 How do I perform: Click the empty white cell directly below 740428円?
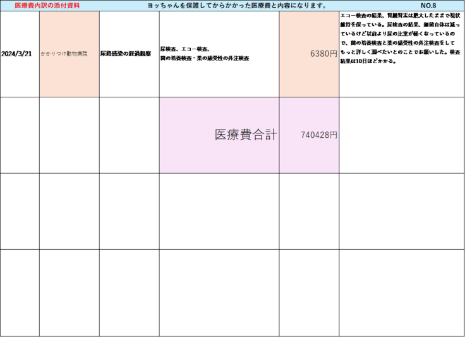(309, 211)
